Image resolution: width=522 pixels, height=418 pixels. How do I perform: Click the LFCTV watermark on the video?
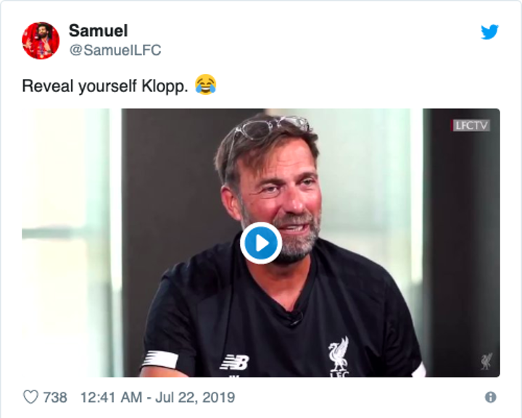472,125
